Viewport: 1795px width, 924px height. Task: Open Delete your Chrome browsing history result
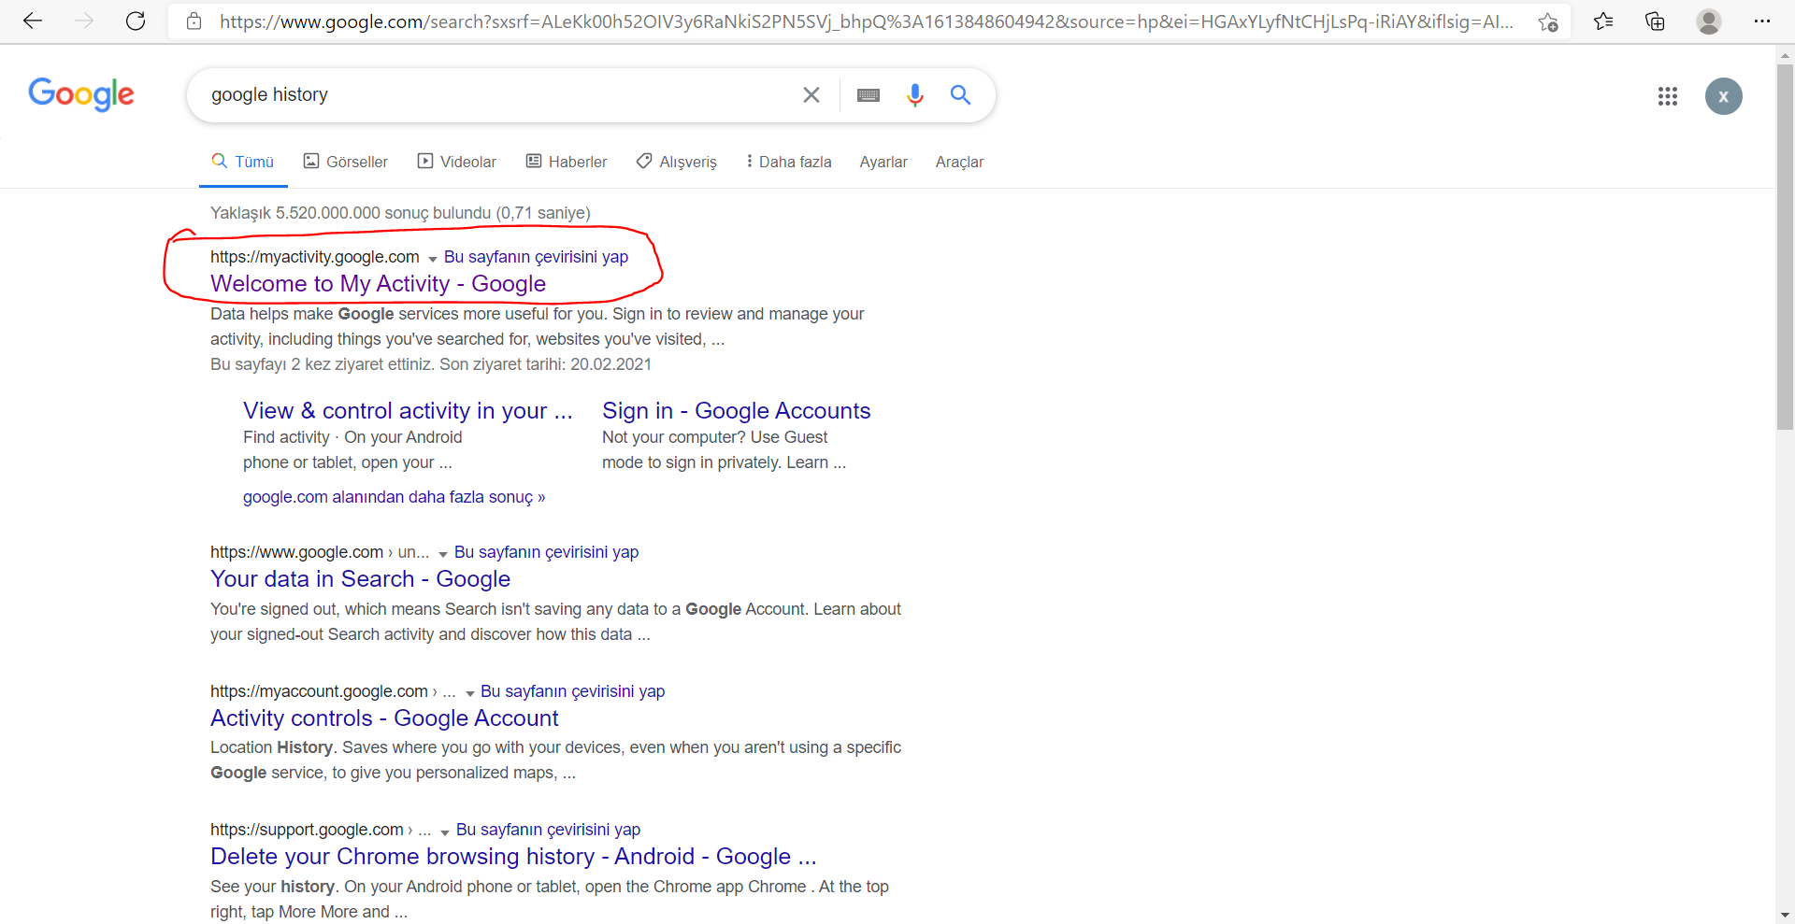click(513, 856)
